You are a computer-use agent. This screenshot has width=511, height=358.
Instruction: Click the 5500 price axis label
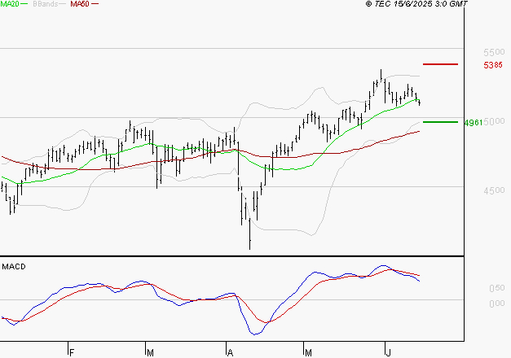[494, 52]
